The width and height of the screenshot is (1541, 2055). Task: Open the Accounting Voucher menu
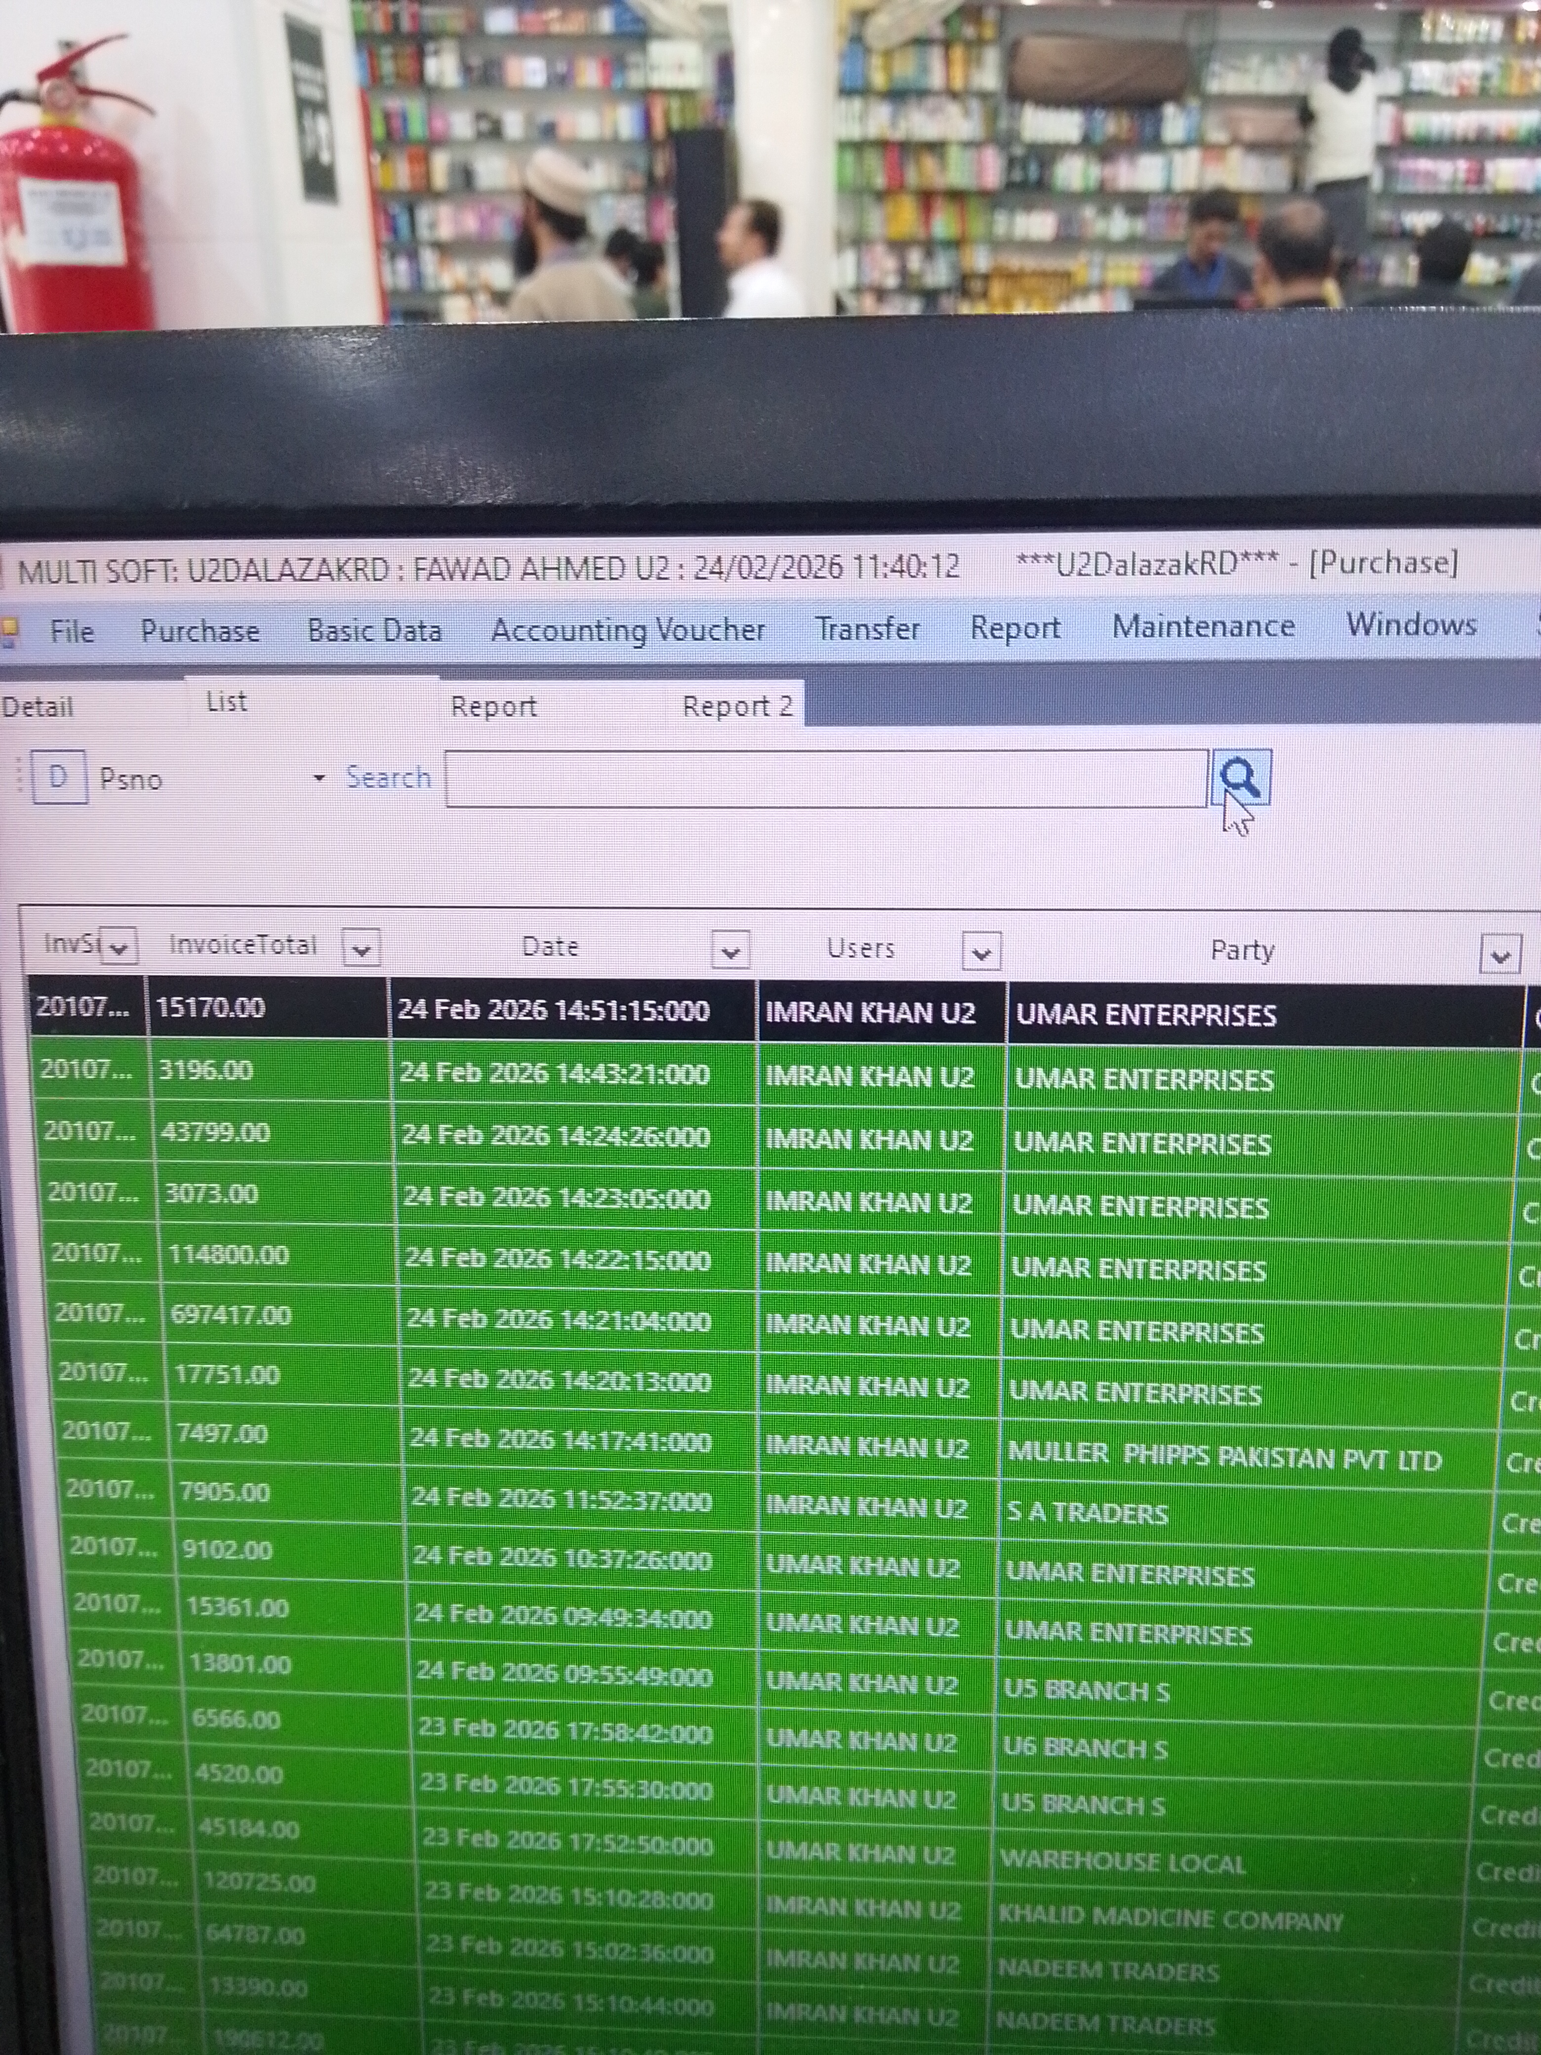(628, 630)
